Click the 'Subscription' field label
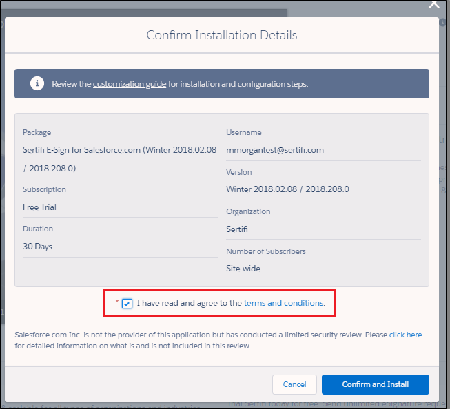Screen dimensions: 450x409 (x=44, y=189)
